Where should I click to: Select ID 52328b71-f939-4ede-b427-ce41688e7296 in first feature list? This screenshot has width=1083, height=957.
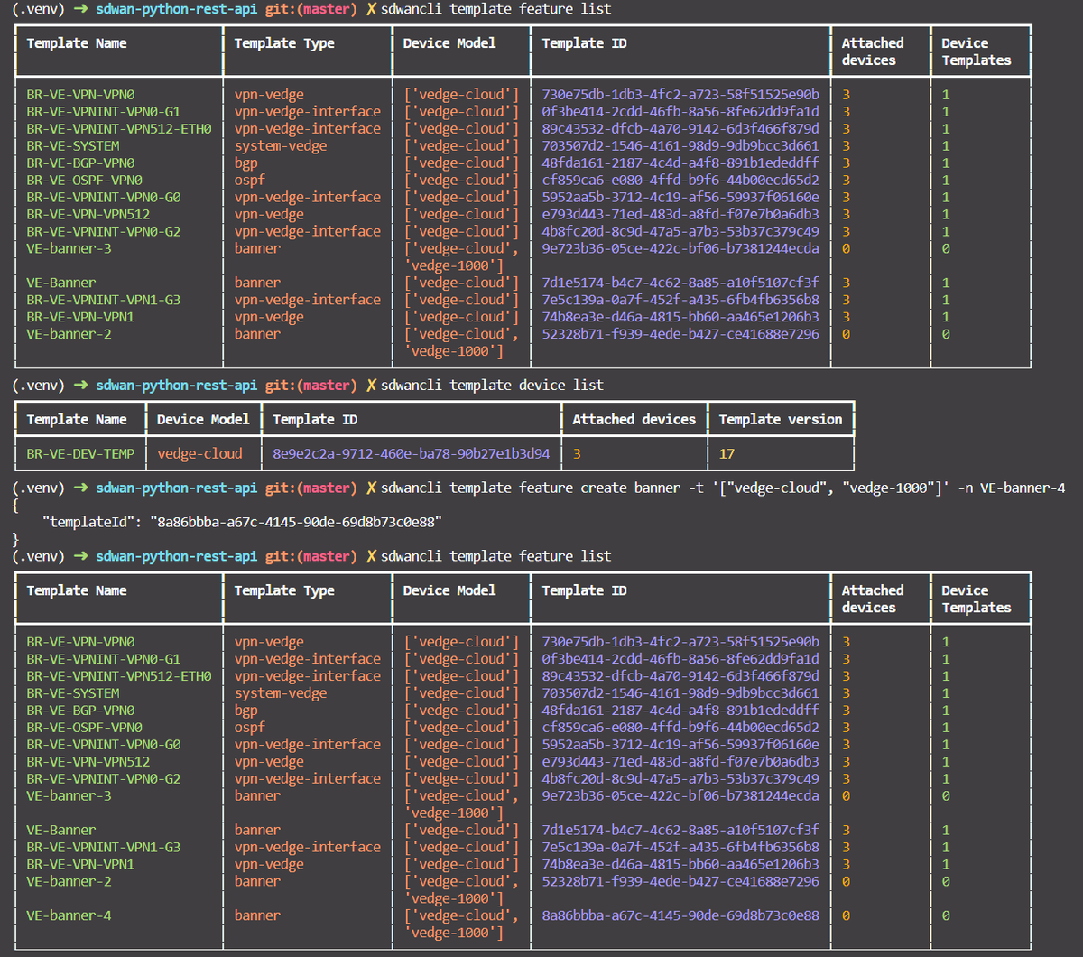(680, 333)
